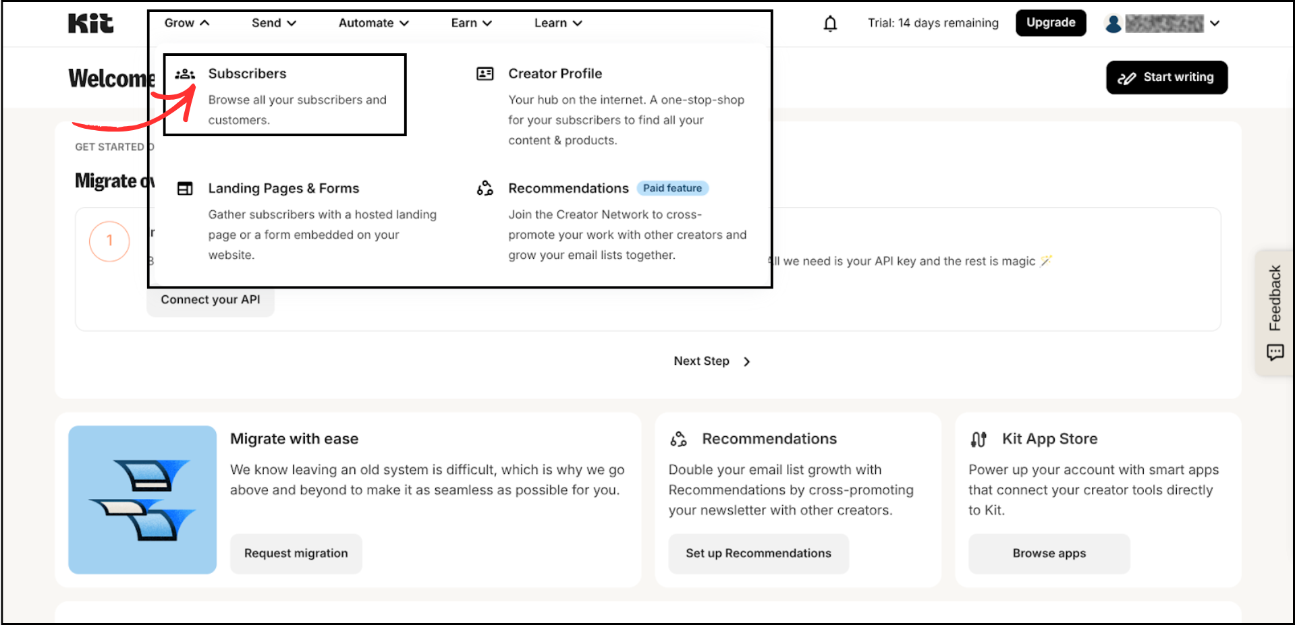This screenshot has height=625, width=1295.
Task: Open the Send dropdown menu
Action: (x=273, y=22)
